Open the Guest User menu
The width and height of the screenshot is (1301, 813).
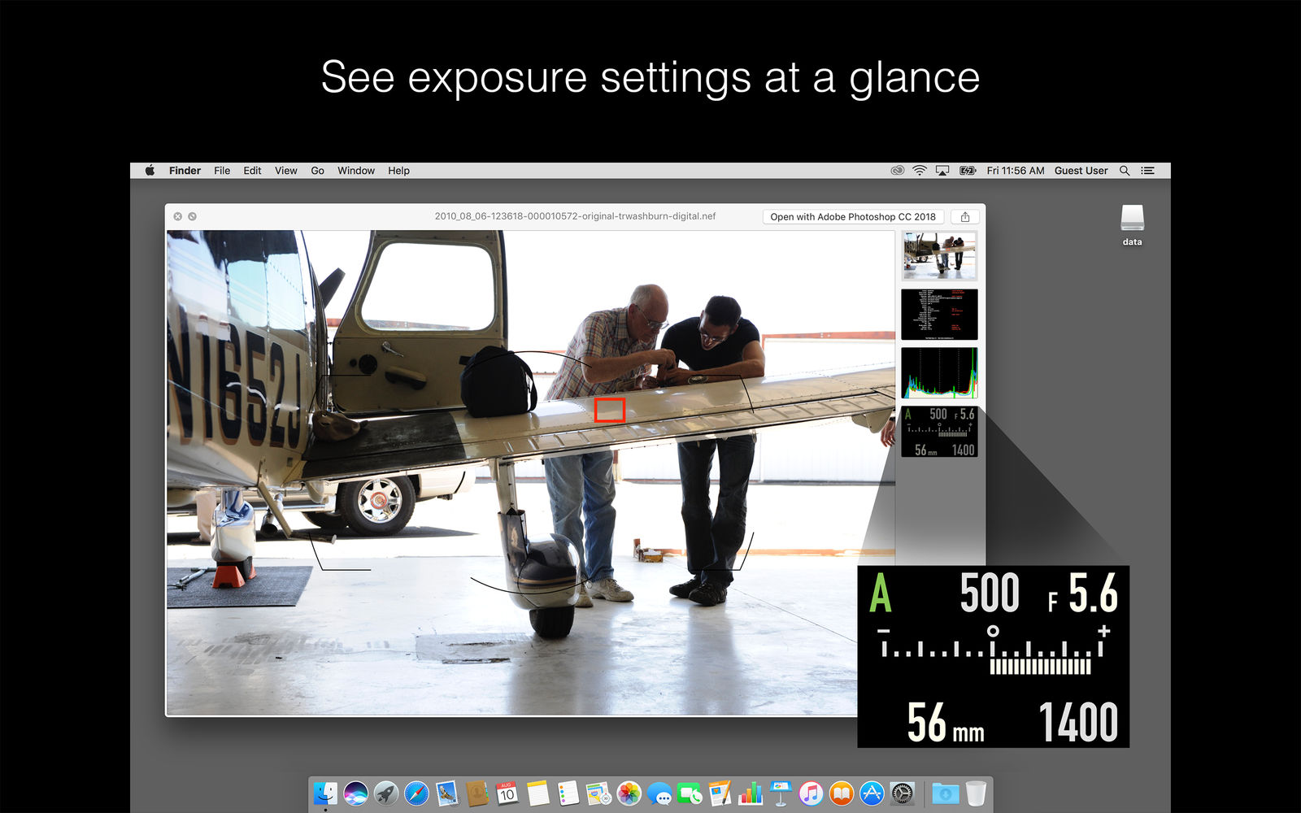(1081, 171)
